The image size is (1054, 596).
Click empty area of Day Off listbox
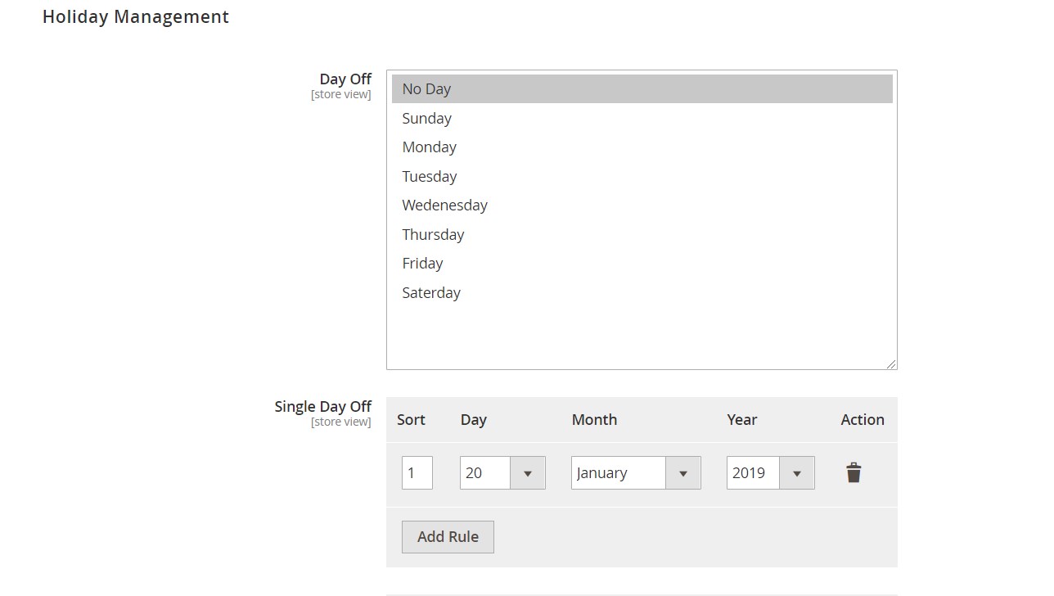point(642,336)
